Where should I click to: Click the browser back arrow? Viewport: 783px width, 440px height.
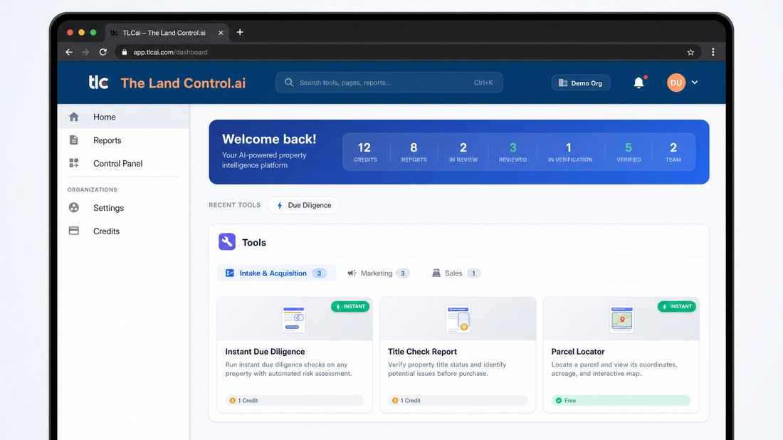[x=69, y=52]
